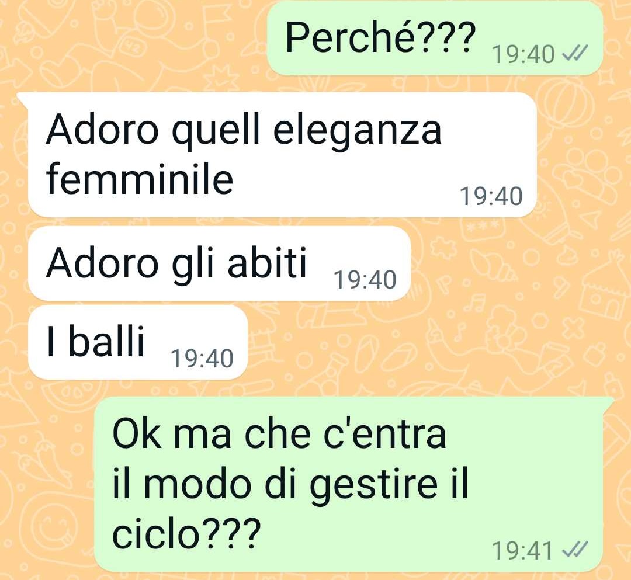Viewport: 631px width, 580px height.
Task: Click the word "gestire" in the green bubble
Action: (373, 485)
